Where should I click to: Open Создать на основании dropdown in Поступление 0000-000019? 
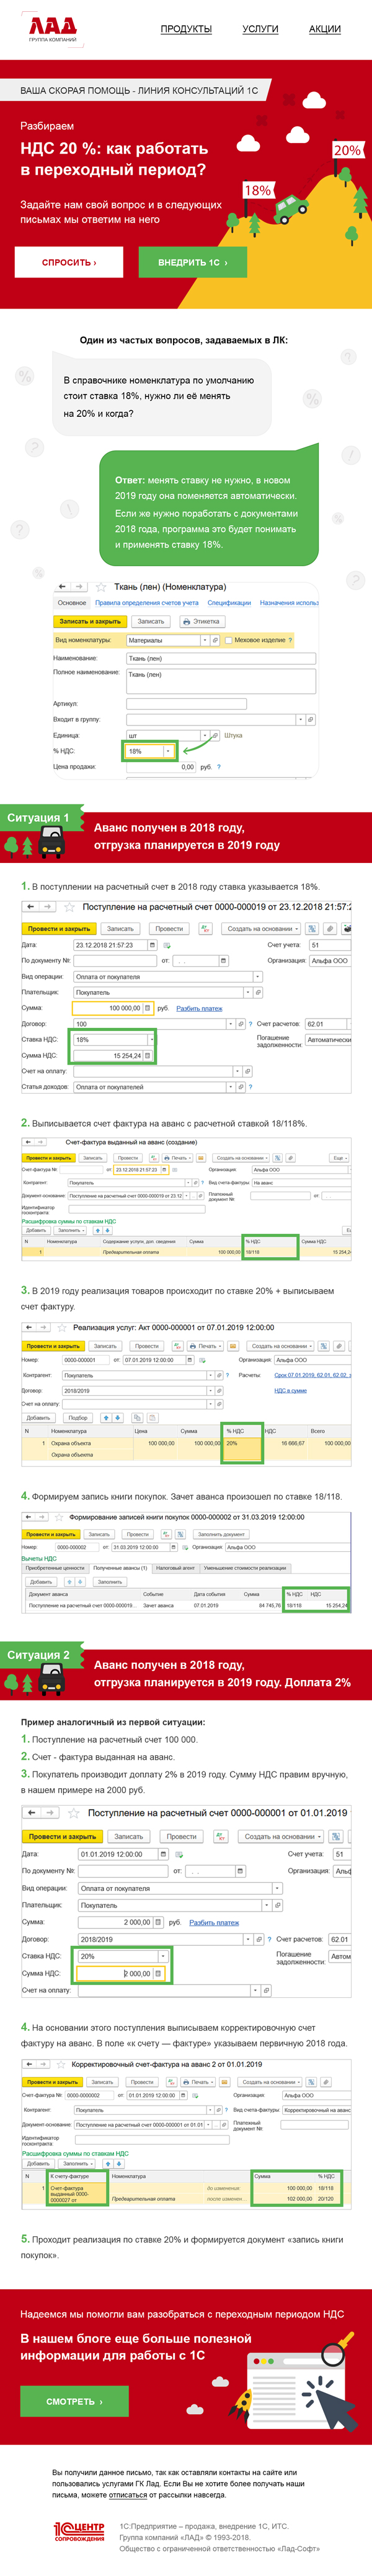pos(261,928)
